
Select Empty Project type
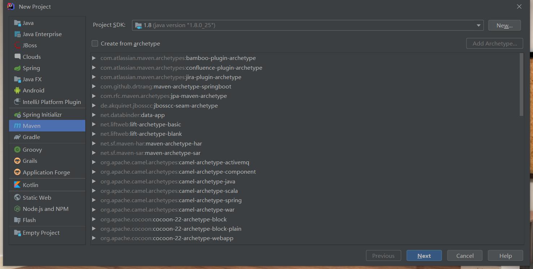[47, 233]
